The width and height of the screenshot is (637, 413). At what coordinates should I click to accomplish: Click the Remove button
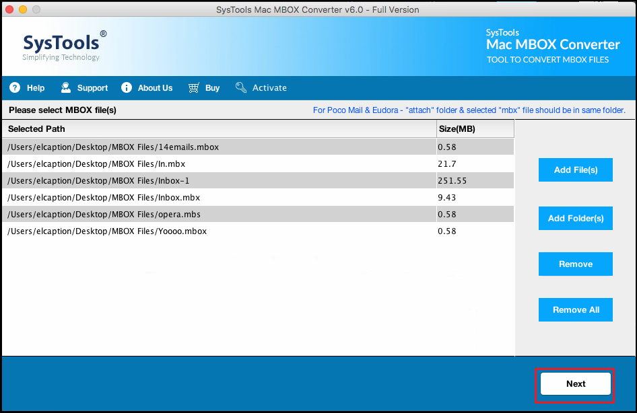point(576,264)
